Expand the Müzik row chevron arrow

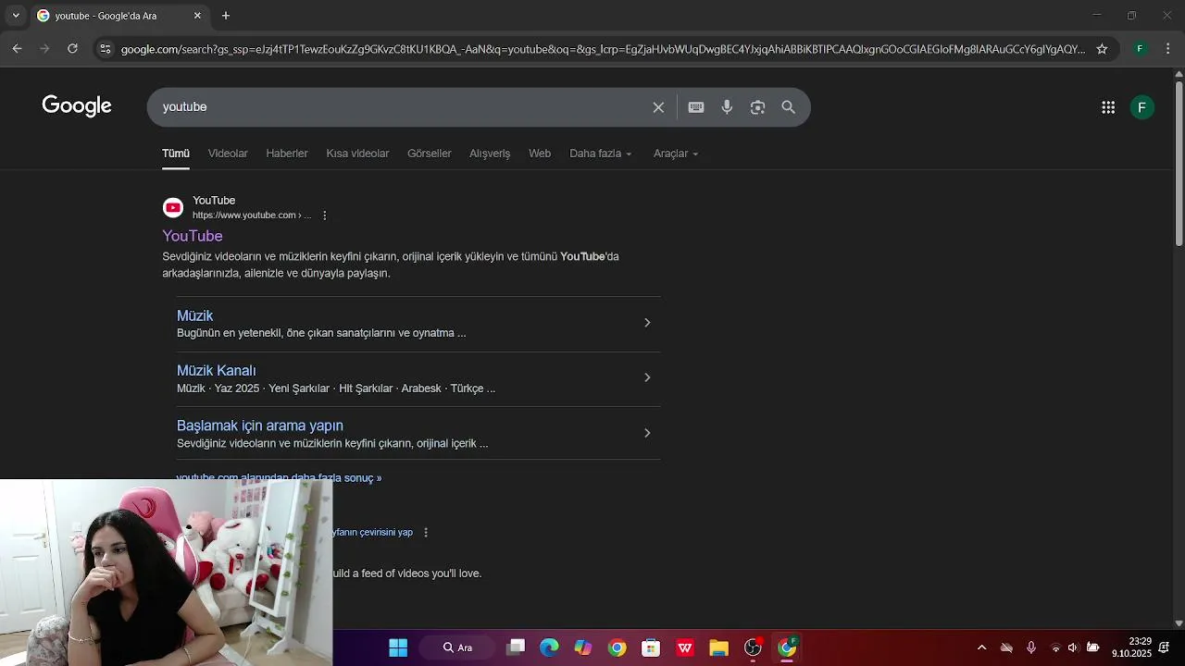pos(647,323)
